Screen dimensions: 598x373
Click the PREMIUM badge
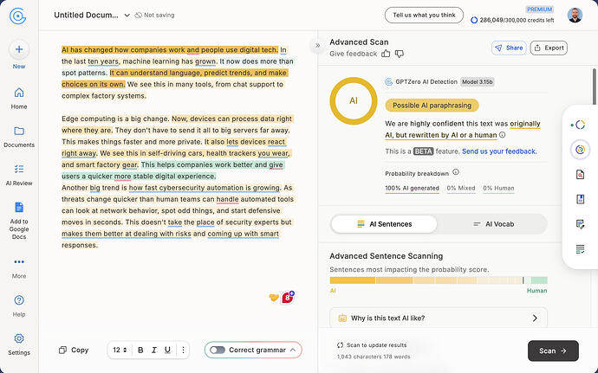pos(540,10)
